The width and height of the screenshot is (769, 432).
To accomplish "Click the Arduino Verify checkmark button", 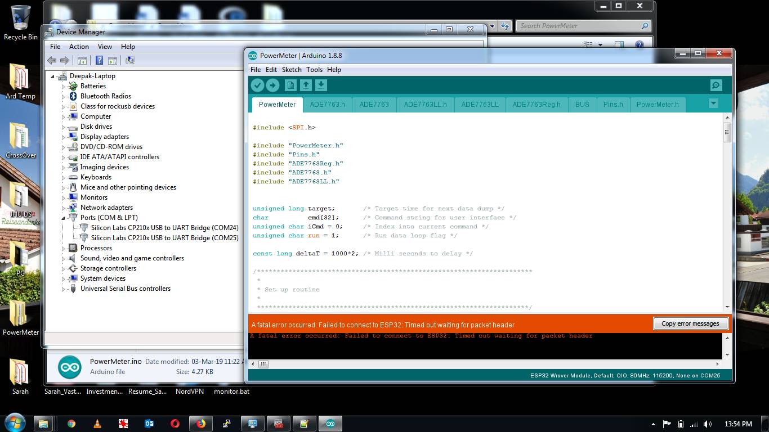I will click(x=257, y=85).
